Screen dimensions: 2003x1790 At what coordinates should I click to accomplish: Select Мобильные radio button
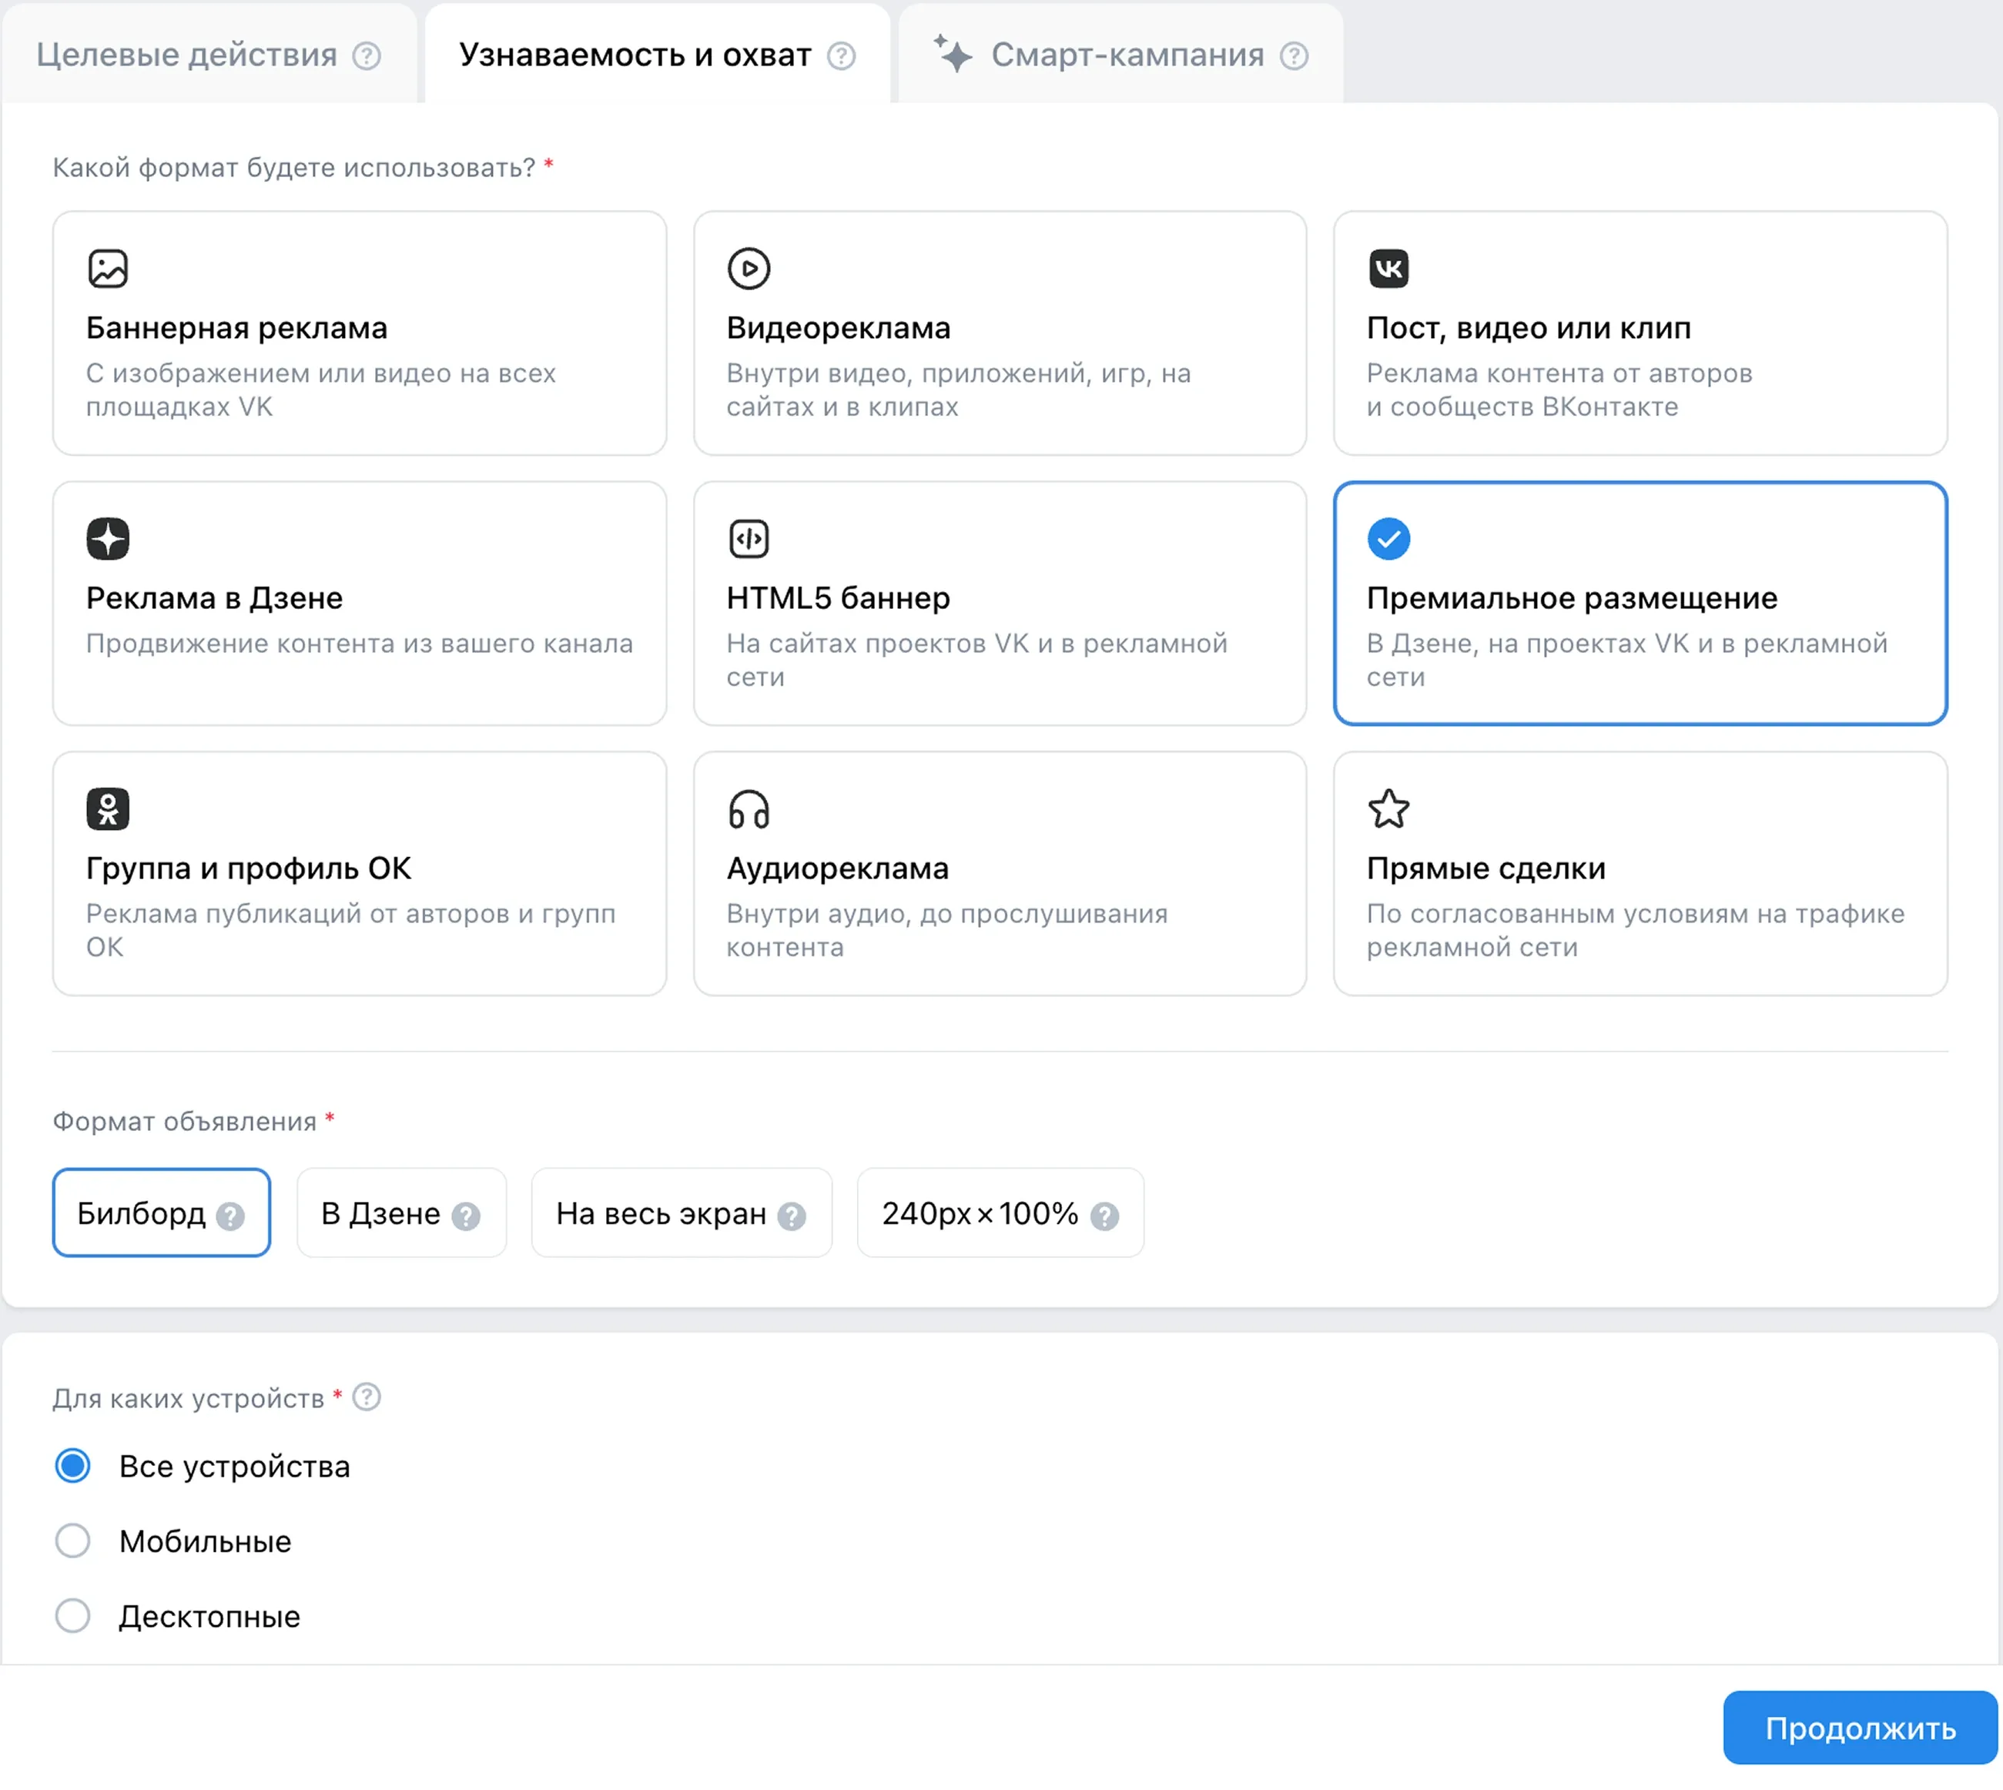(x=73, y=1541)
